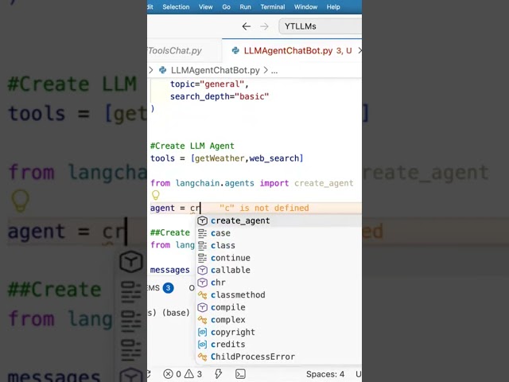
Task: Click the topic="general" line
Action: click(209, 84)
